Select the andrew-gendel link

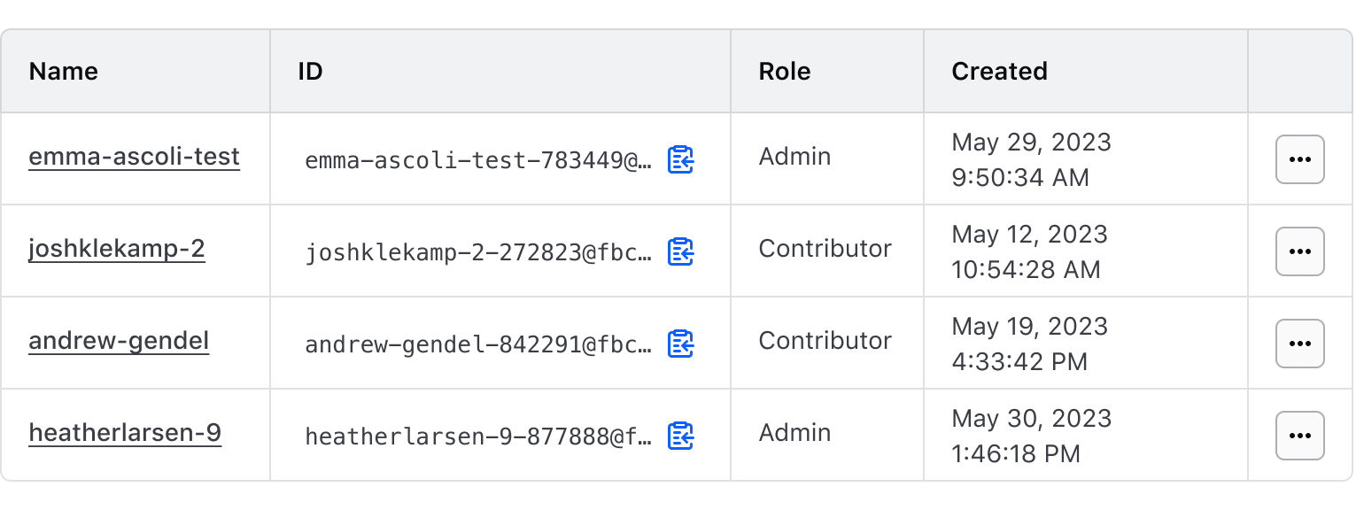coord(119,341)
